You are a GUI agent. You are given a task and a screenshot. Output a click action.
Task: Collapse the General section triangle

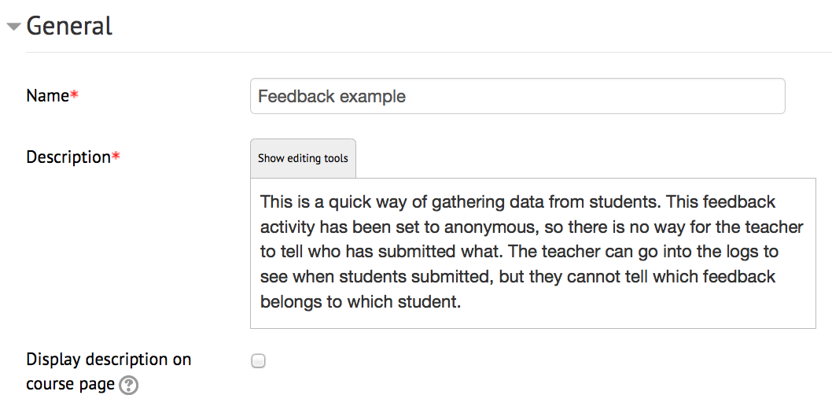tap(14, 26)
